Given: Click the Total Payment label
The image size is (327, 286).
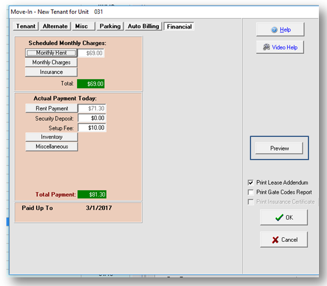Looking at the screenshot, I should [56, 194].
